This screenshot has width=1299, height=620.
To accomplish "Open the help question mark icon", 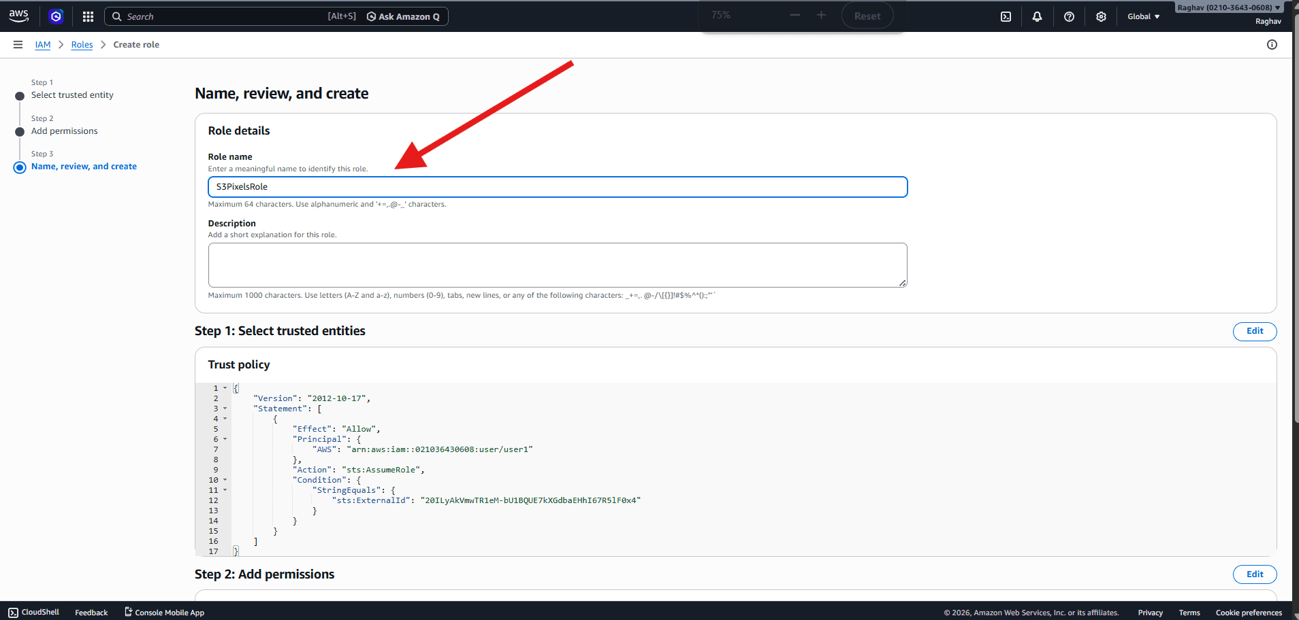I will (x=1069, y=16).
